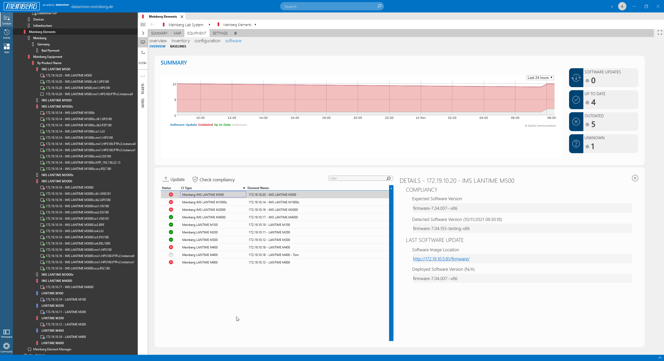Open the firmware image location link

click(441, 259)
